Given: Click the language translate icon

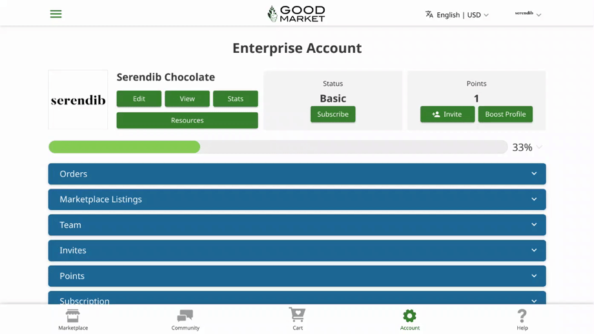Looking at the screenshot, I should (x=429, y=14).
